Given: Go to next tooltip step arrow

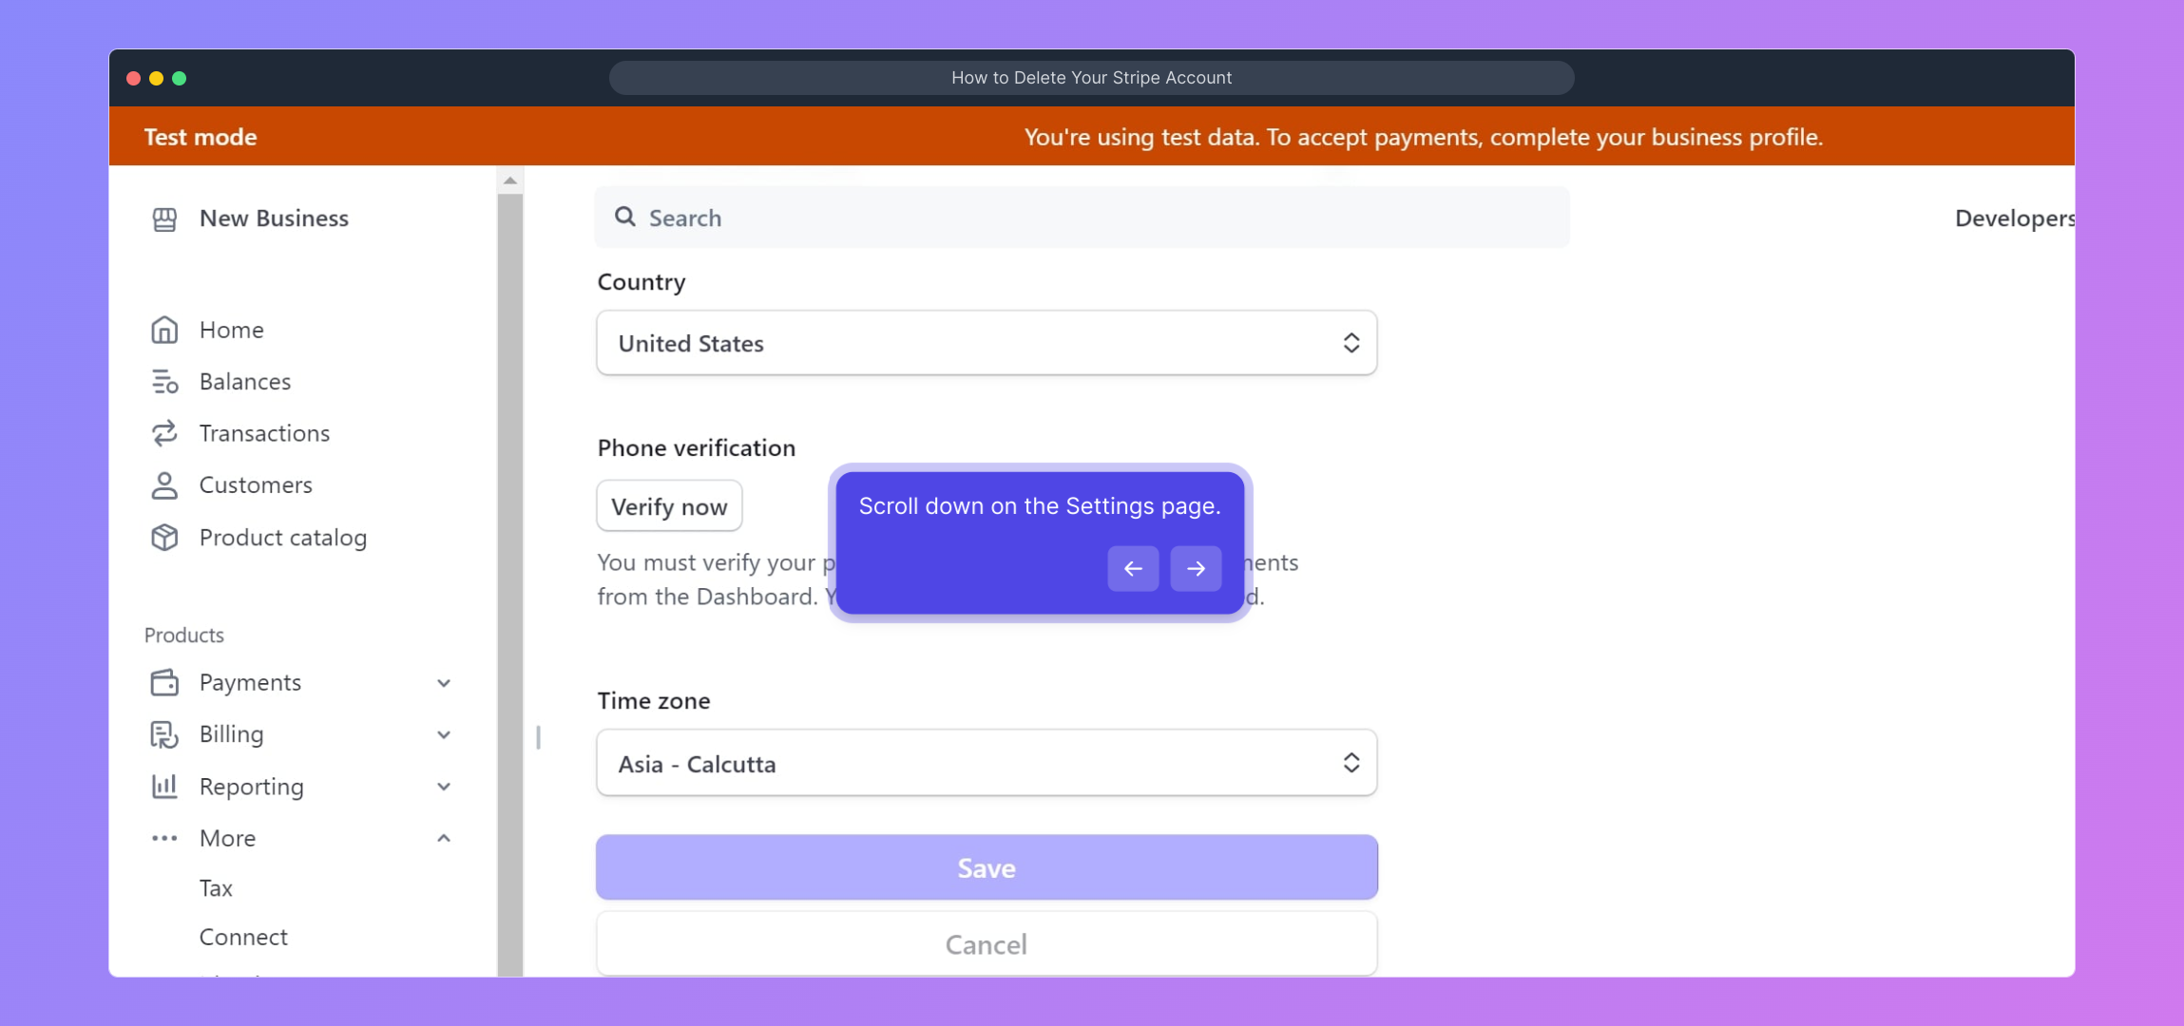Looking at the screenshot, I should click(x=1196, y=569).
